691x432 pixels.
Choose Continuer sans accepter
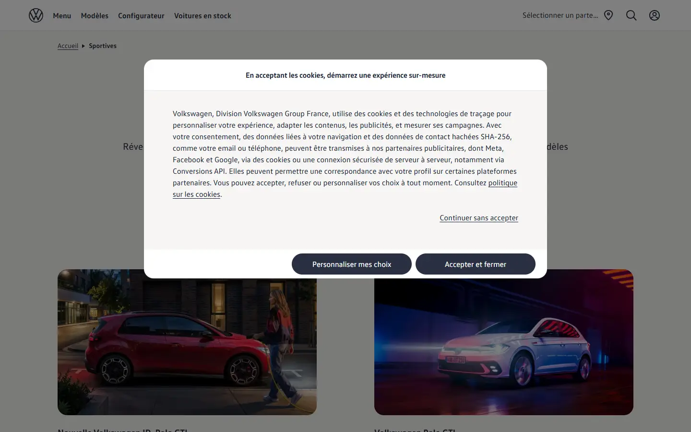pos(479,218)
